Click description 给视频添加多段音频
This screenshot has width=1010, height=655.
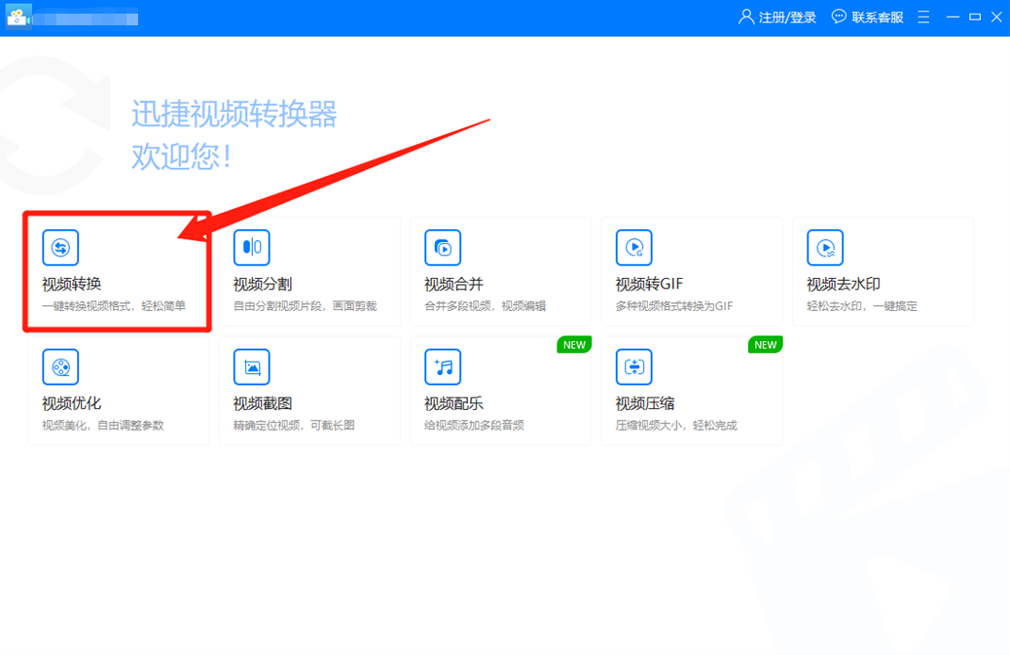coord(474,426)
